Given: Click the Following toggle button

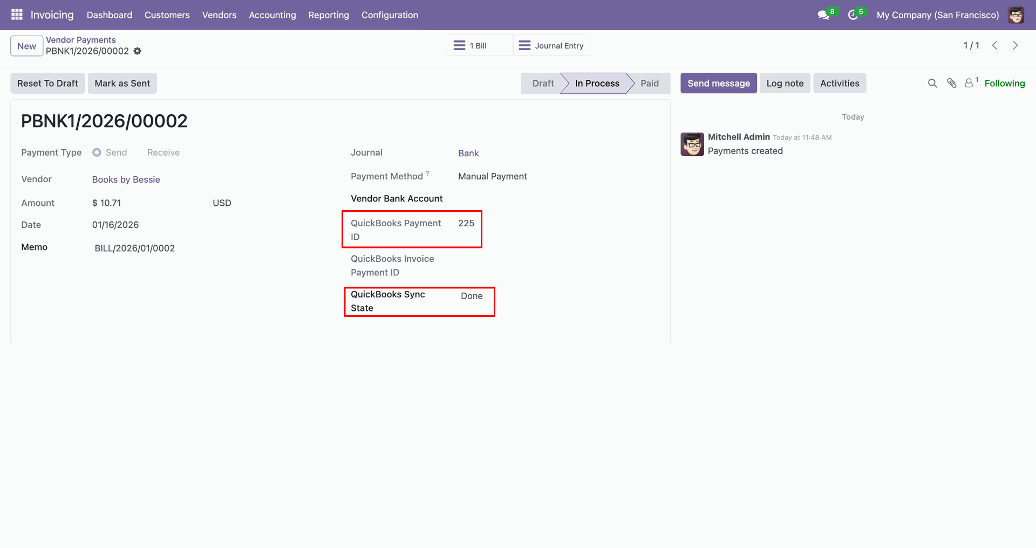Looking at the screenshot, I should tap(1004, 83).
